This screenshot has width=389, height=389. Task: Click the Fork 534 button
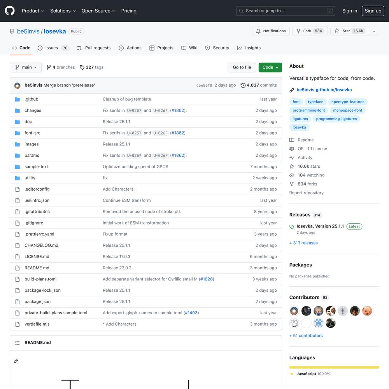coord(310,31)
